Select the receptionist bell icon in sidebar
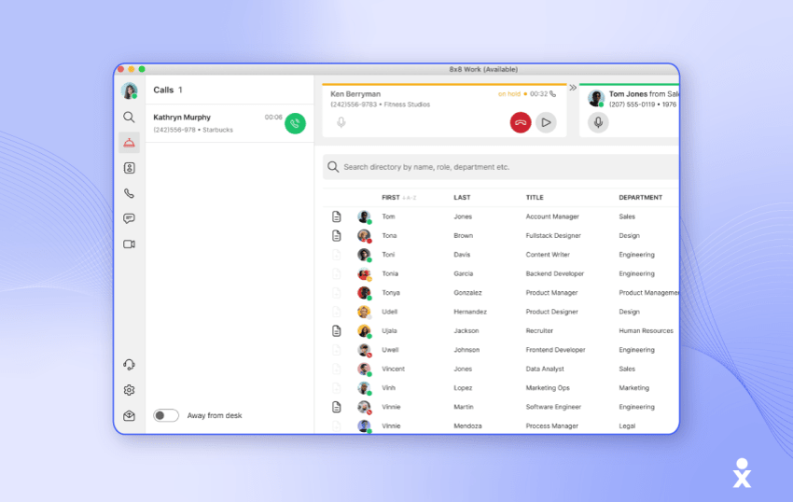The image size is (793, 502). tap(129, 143)
